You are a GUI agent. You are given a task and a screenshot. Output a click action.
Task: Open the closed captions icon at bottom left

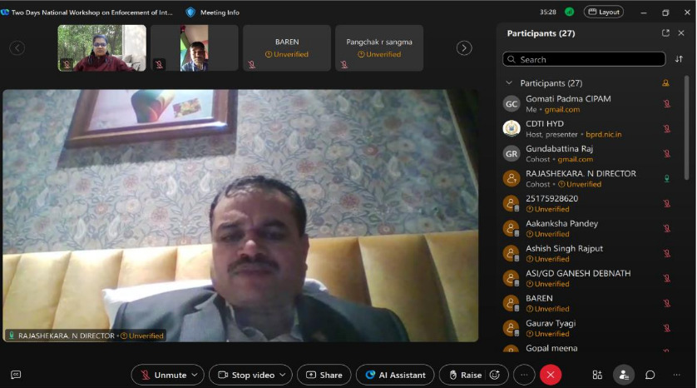click(x=16, y=375)
